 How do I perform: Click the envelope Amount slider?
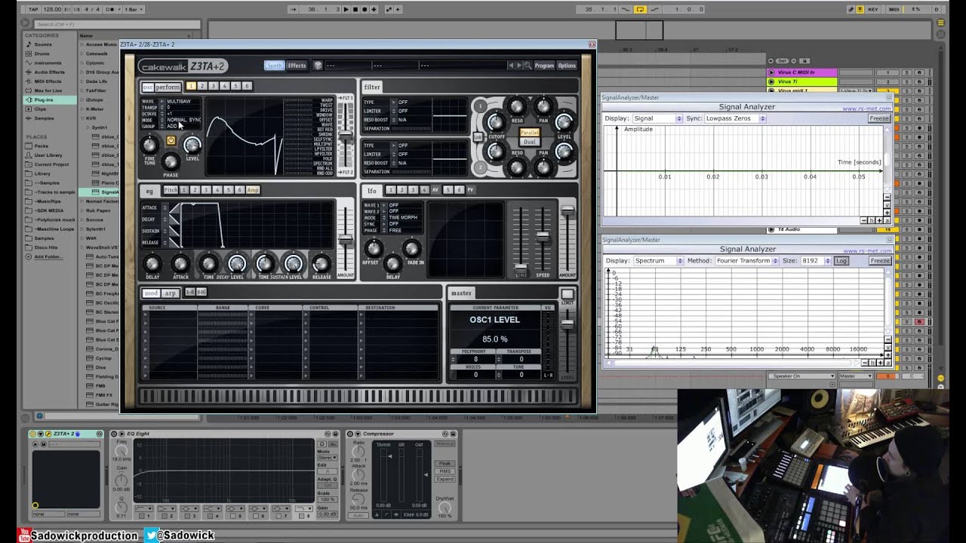coord(346,239)
